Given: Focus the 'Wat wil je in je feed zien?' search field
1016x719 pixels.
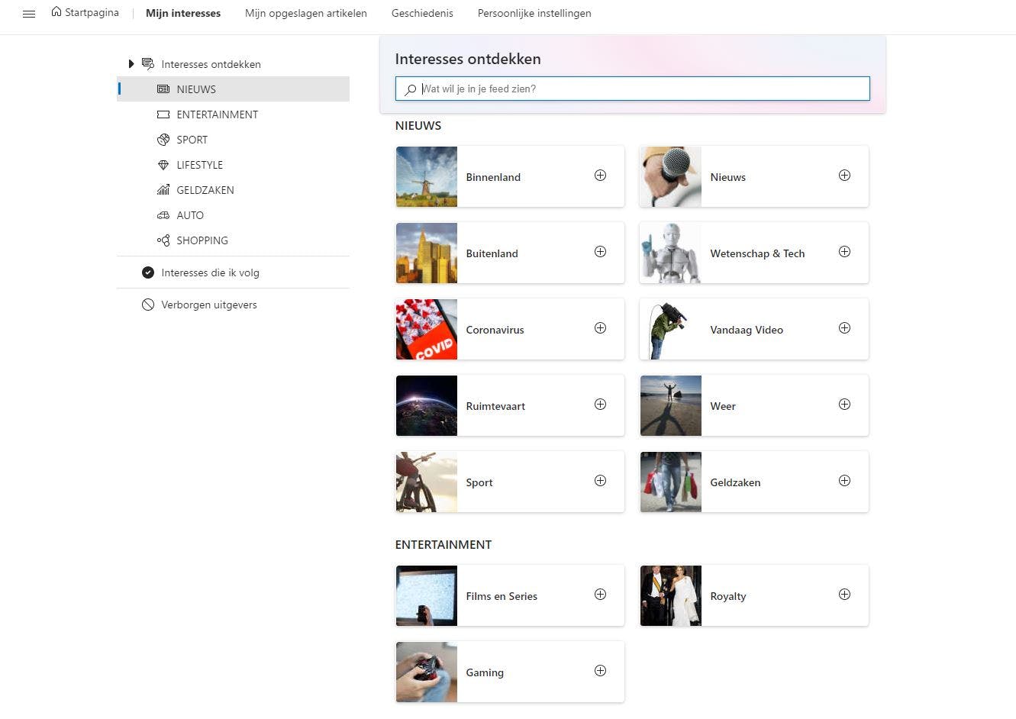Looking at the screenshot, I should click(633, 89).
